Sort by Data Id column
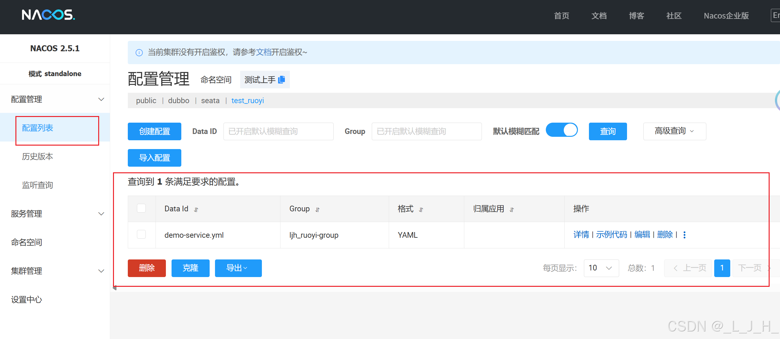 [x=196, y=209]
